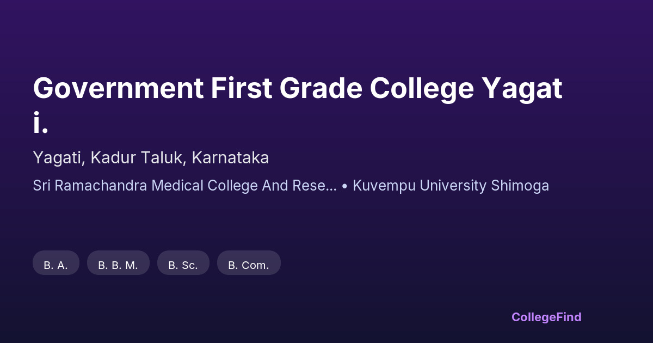The image size is (653, 343).
Task: Open Sri Ramachandra Medical College truncated text
Action: point(184,186)
